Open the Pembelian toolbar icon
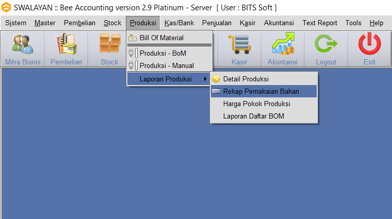Screen dimensions: 392x219 [x=66, y=45]
